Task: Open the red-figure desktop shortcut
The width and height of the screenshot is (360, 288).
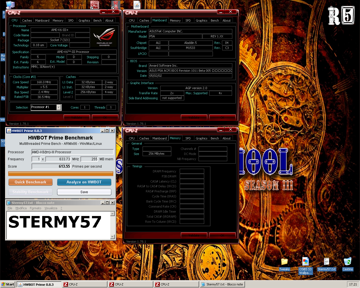Action: [116, 4]
